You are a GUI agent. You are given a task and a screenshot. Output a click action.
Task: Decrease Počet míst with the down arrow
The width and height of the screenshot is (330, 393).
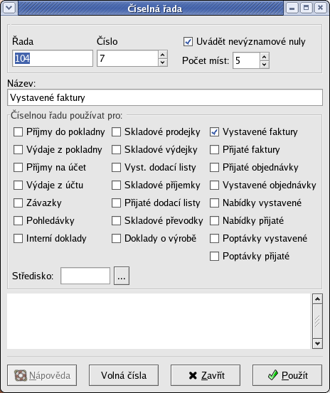(x=264, y=65)
